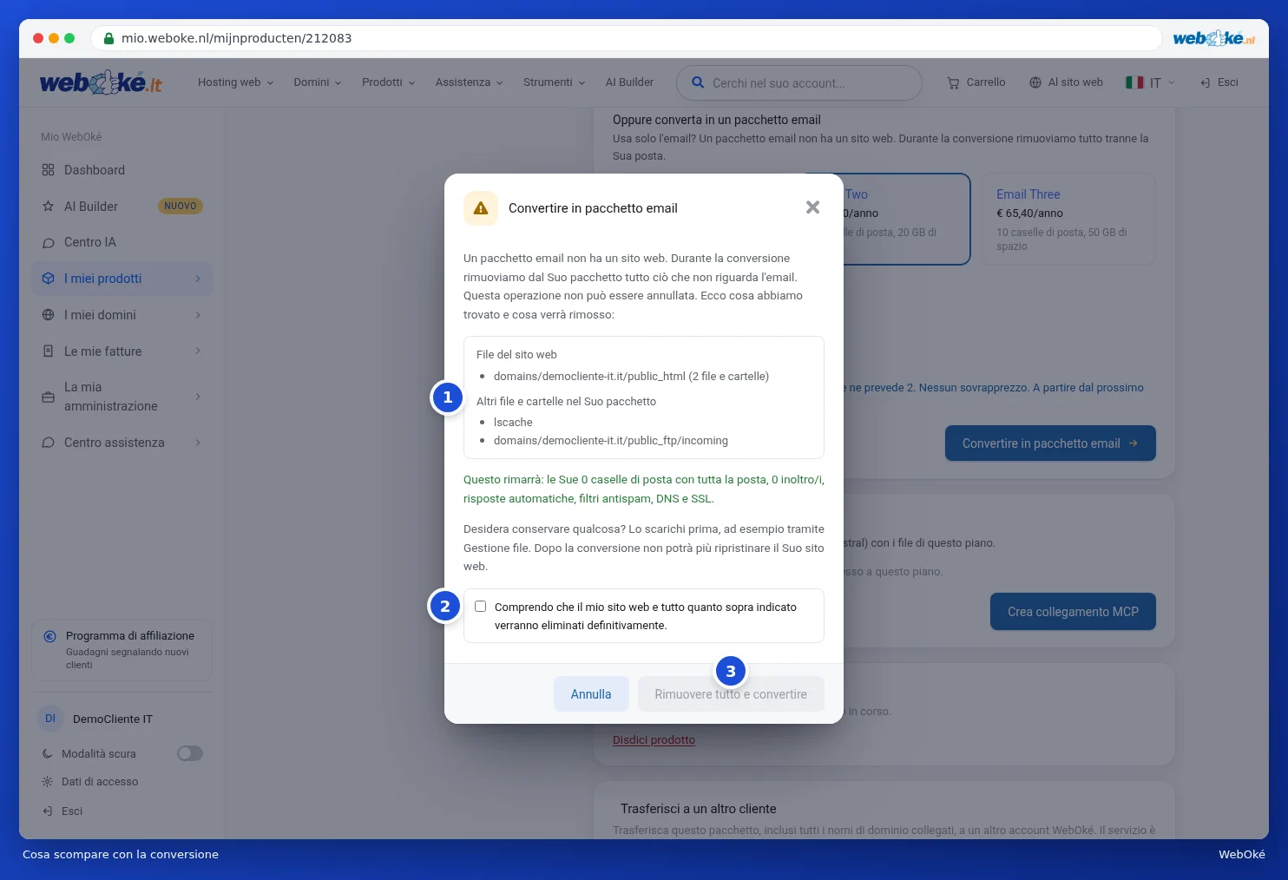Click the Disdici prodotto link
The image size is (1288, 880).
654,740
